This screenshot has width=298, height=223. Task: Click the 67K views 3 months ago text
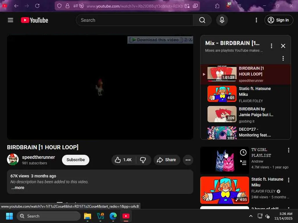(x=33, y=176)
